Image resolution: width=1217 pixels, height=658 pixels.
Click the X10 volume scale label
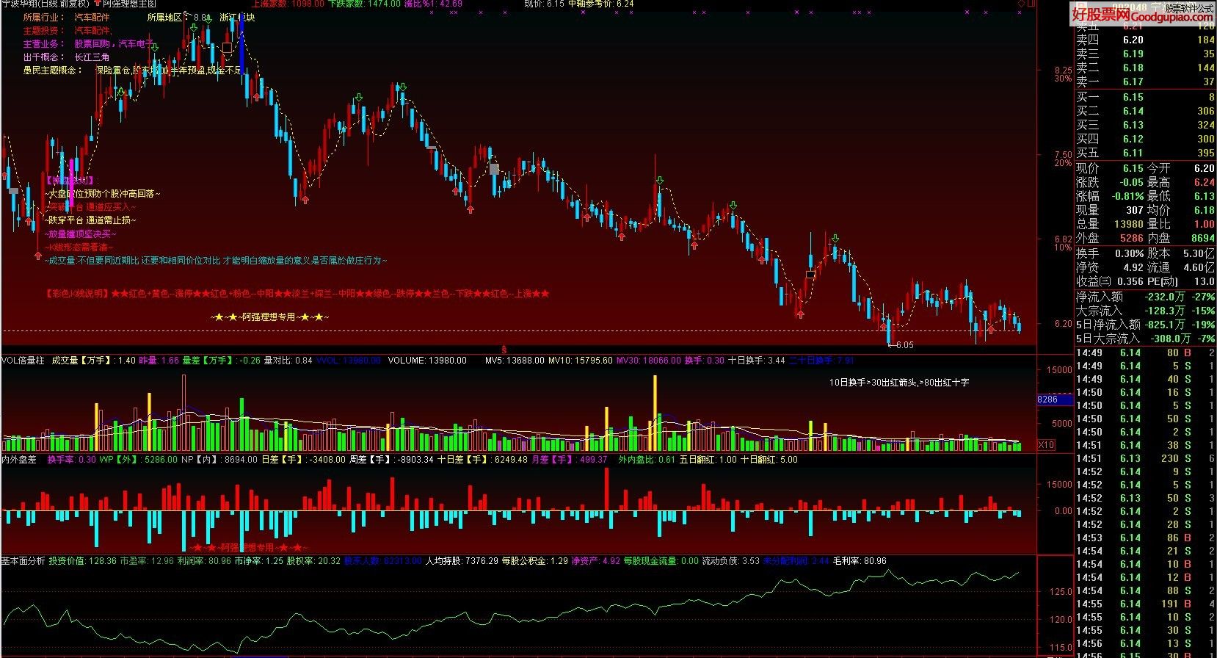[x=1046, y=445]
